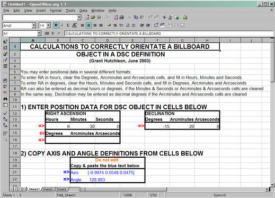Click the horizontal scroll right arrow
The width and height of the screenshot is (275, 198).
point(268,189)
